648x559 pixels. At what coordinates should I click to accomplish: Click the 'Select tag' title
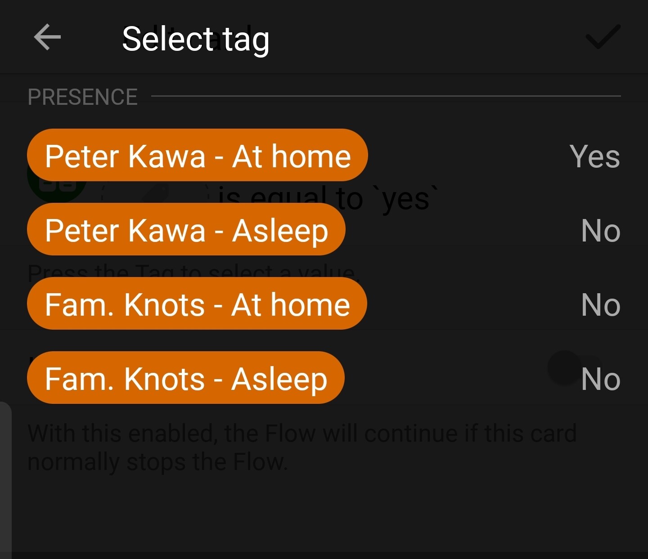(196, 39)
